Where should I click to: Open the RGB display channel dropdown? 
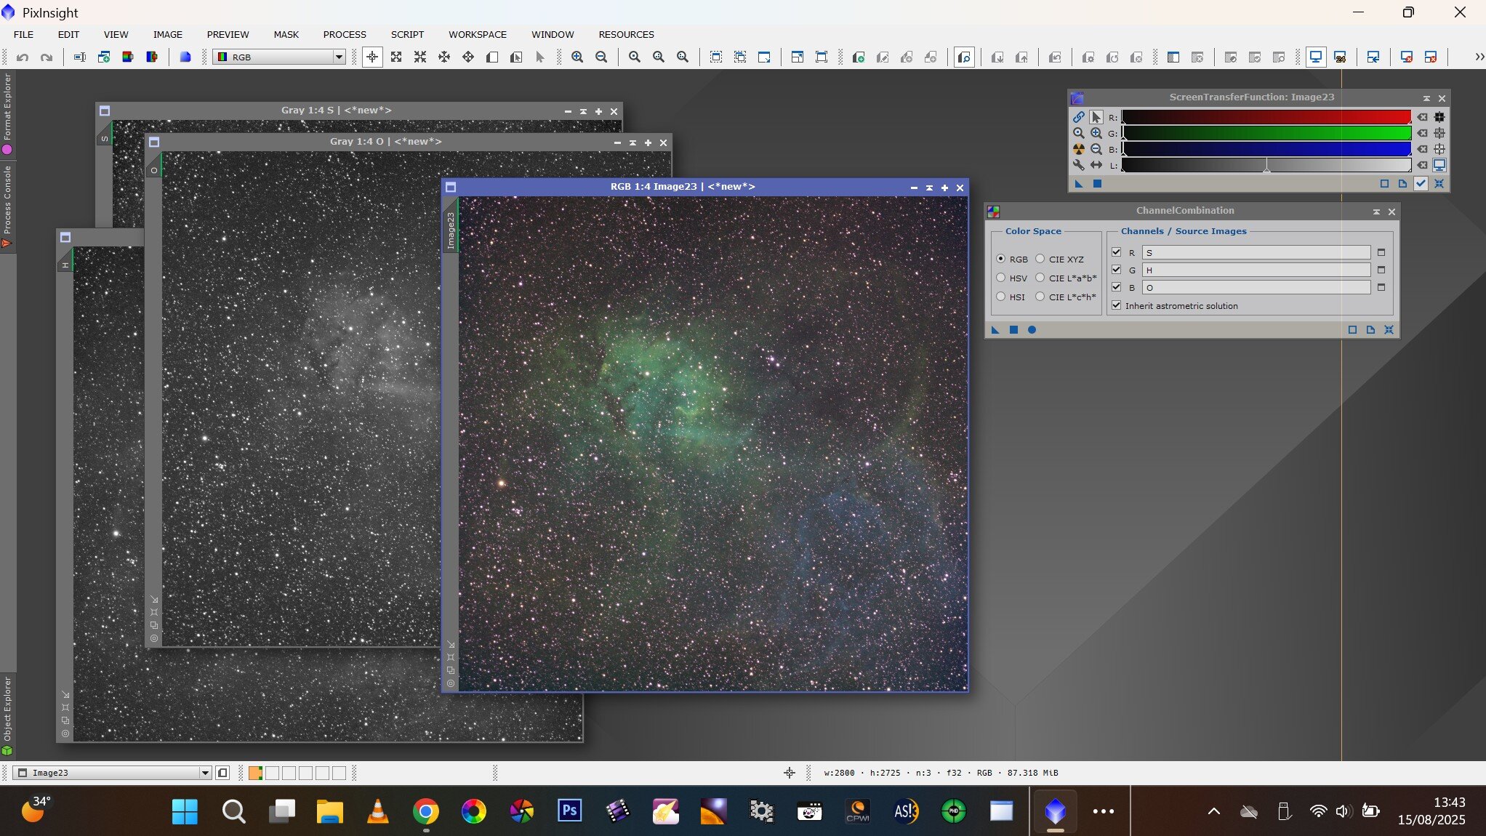pos(339,57)
